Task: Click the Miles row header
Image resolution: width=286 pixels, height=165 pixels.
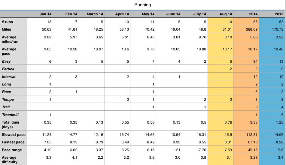Action: [14, 29]
